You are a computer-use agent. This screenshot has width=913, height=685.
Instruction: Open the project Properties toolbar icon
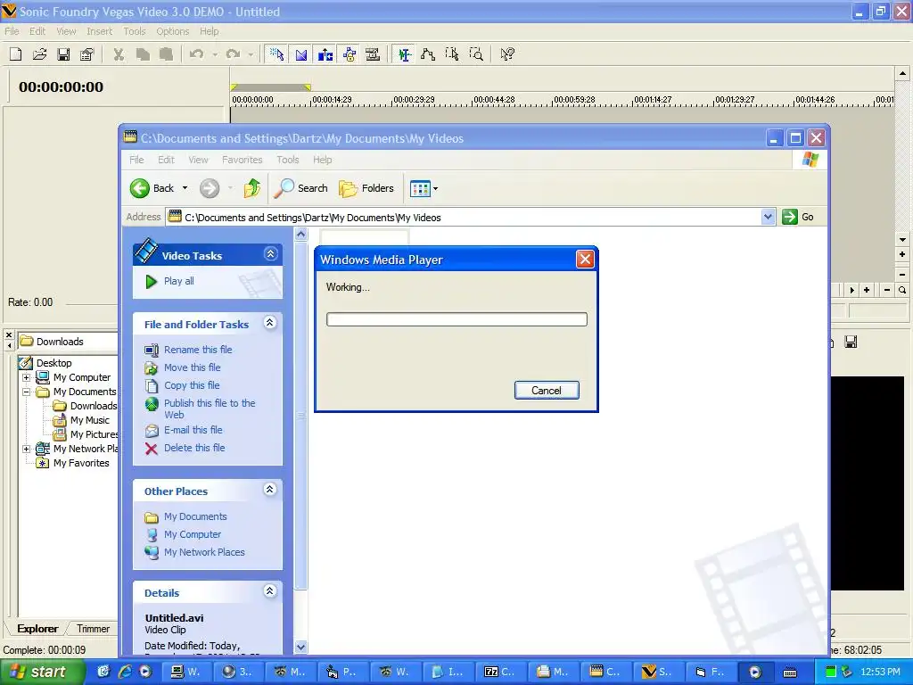point(86,54)
